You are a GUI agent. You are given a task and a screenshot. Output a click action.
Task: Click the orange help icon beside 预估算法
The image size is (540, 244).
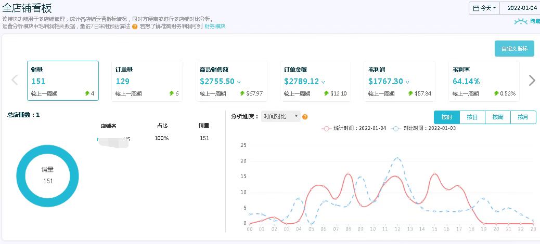click(135, 26)
